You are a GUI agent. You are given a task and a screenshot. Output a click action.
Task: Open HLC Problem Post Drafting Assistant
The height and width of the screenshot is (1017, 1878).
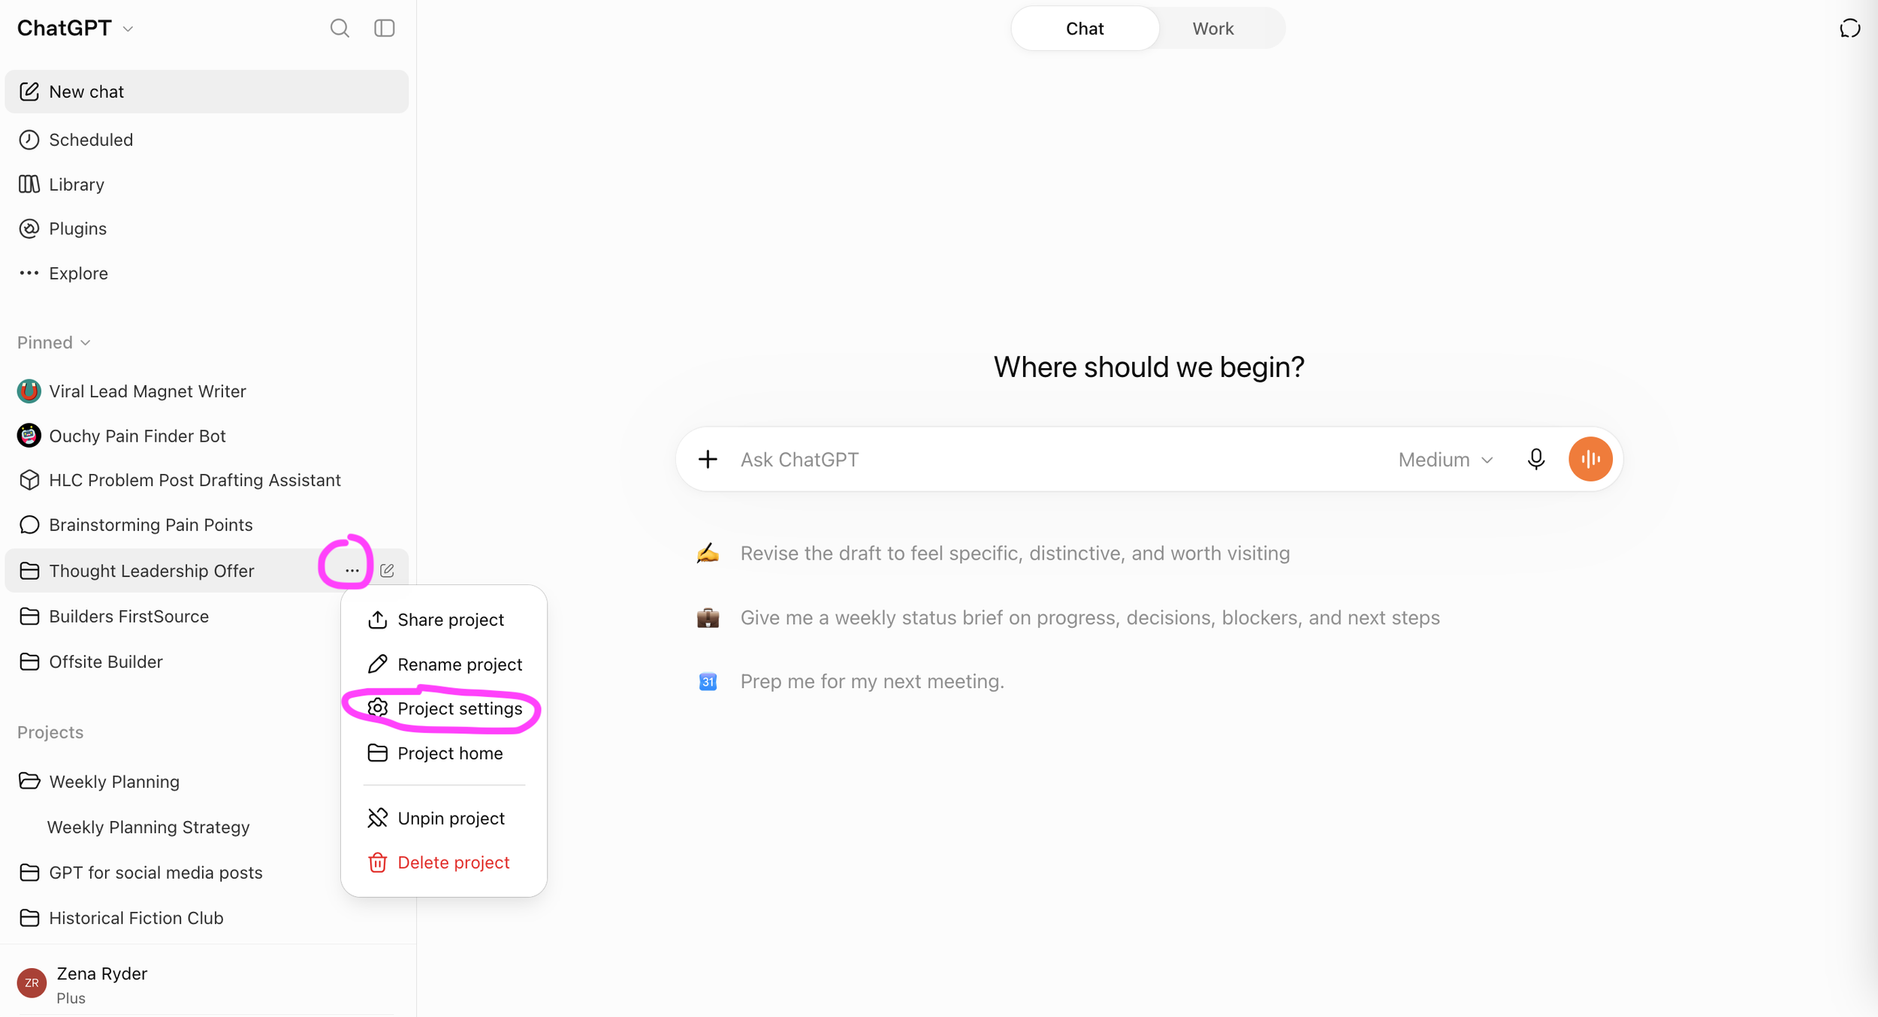click(x=207, y=480)
